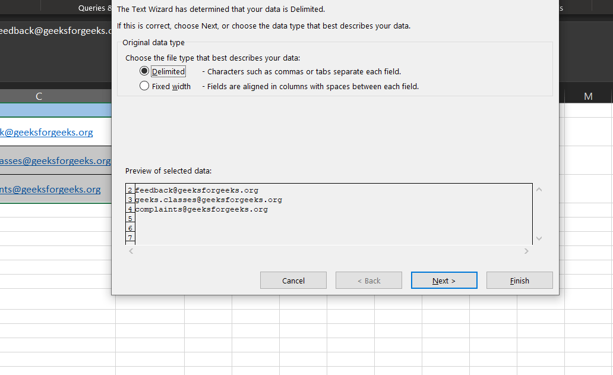The image size is (613, 375).
Task: Click the Next > button
Action: coord(444,281)
